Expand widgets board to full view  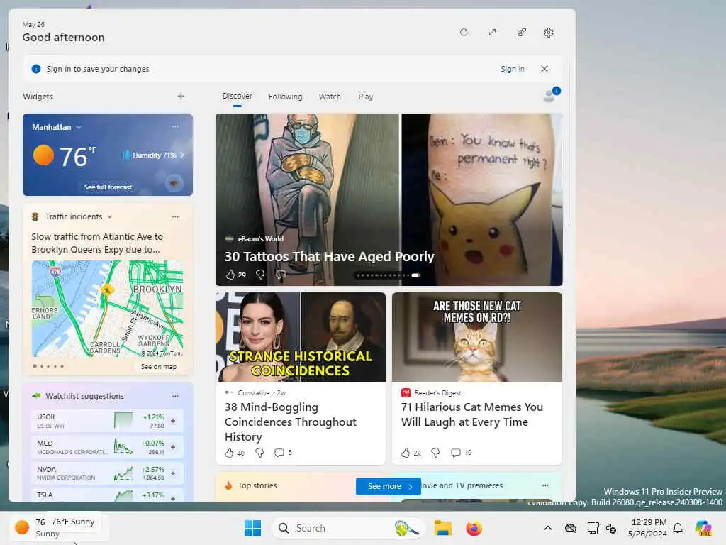click(492, 33)
